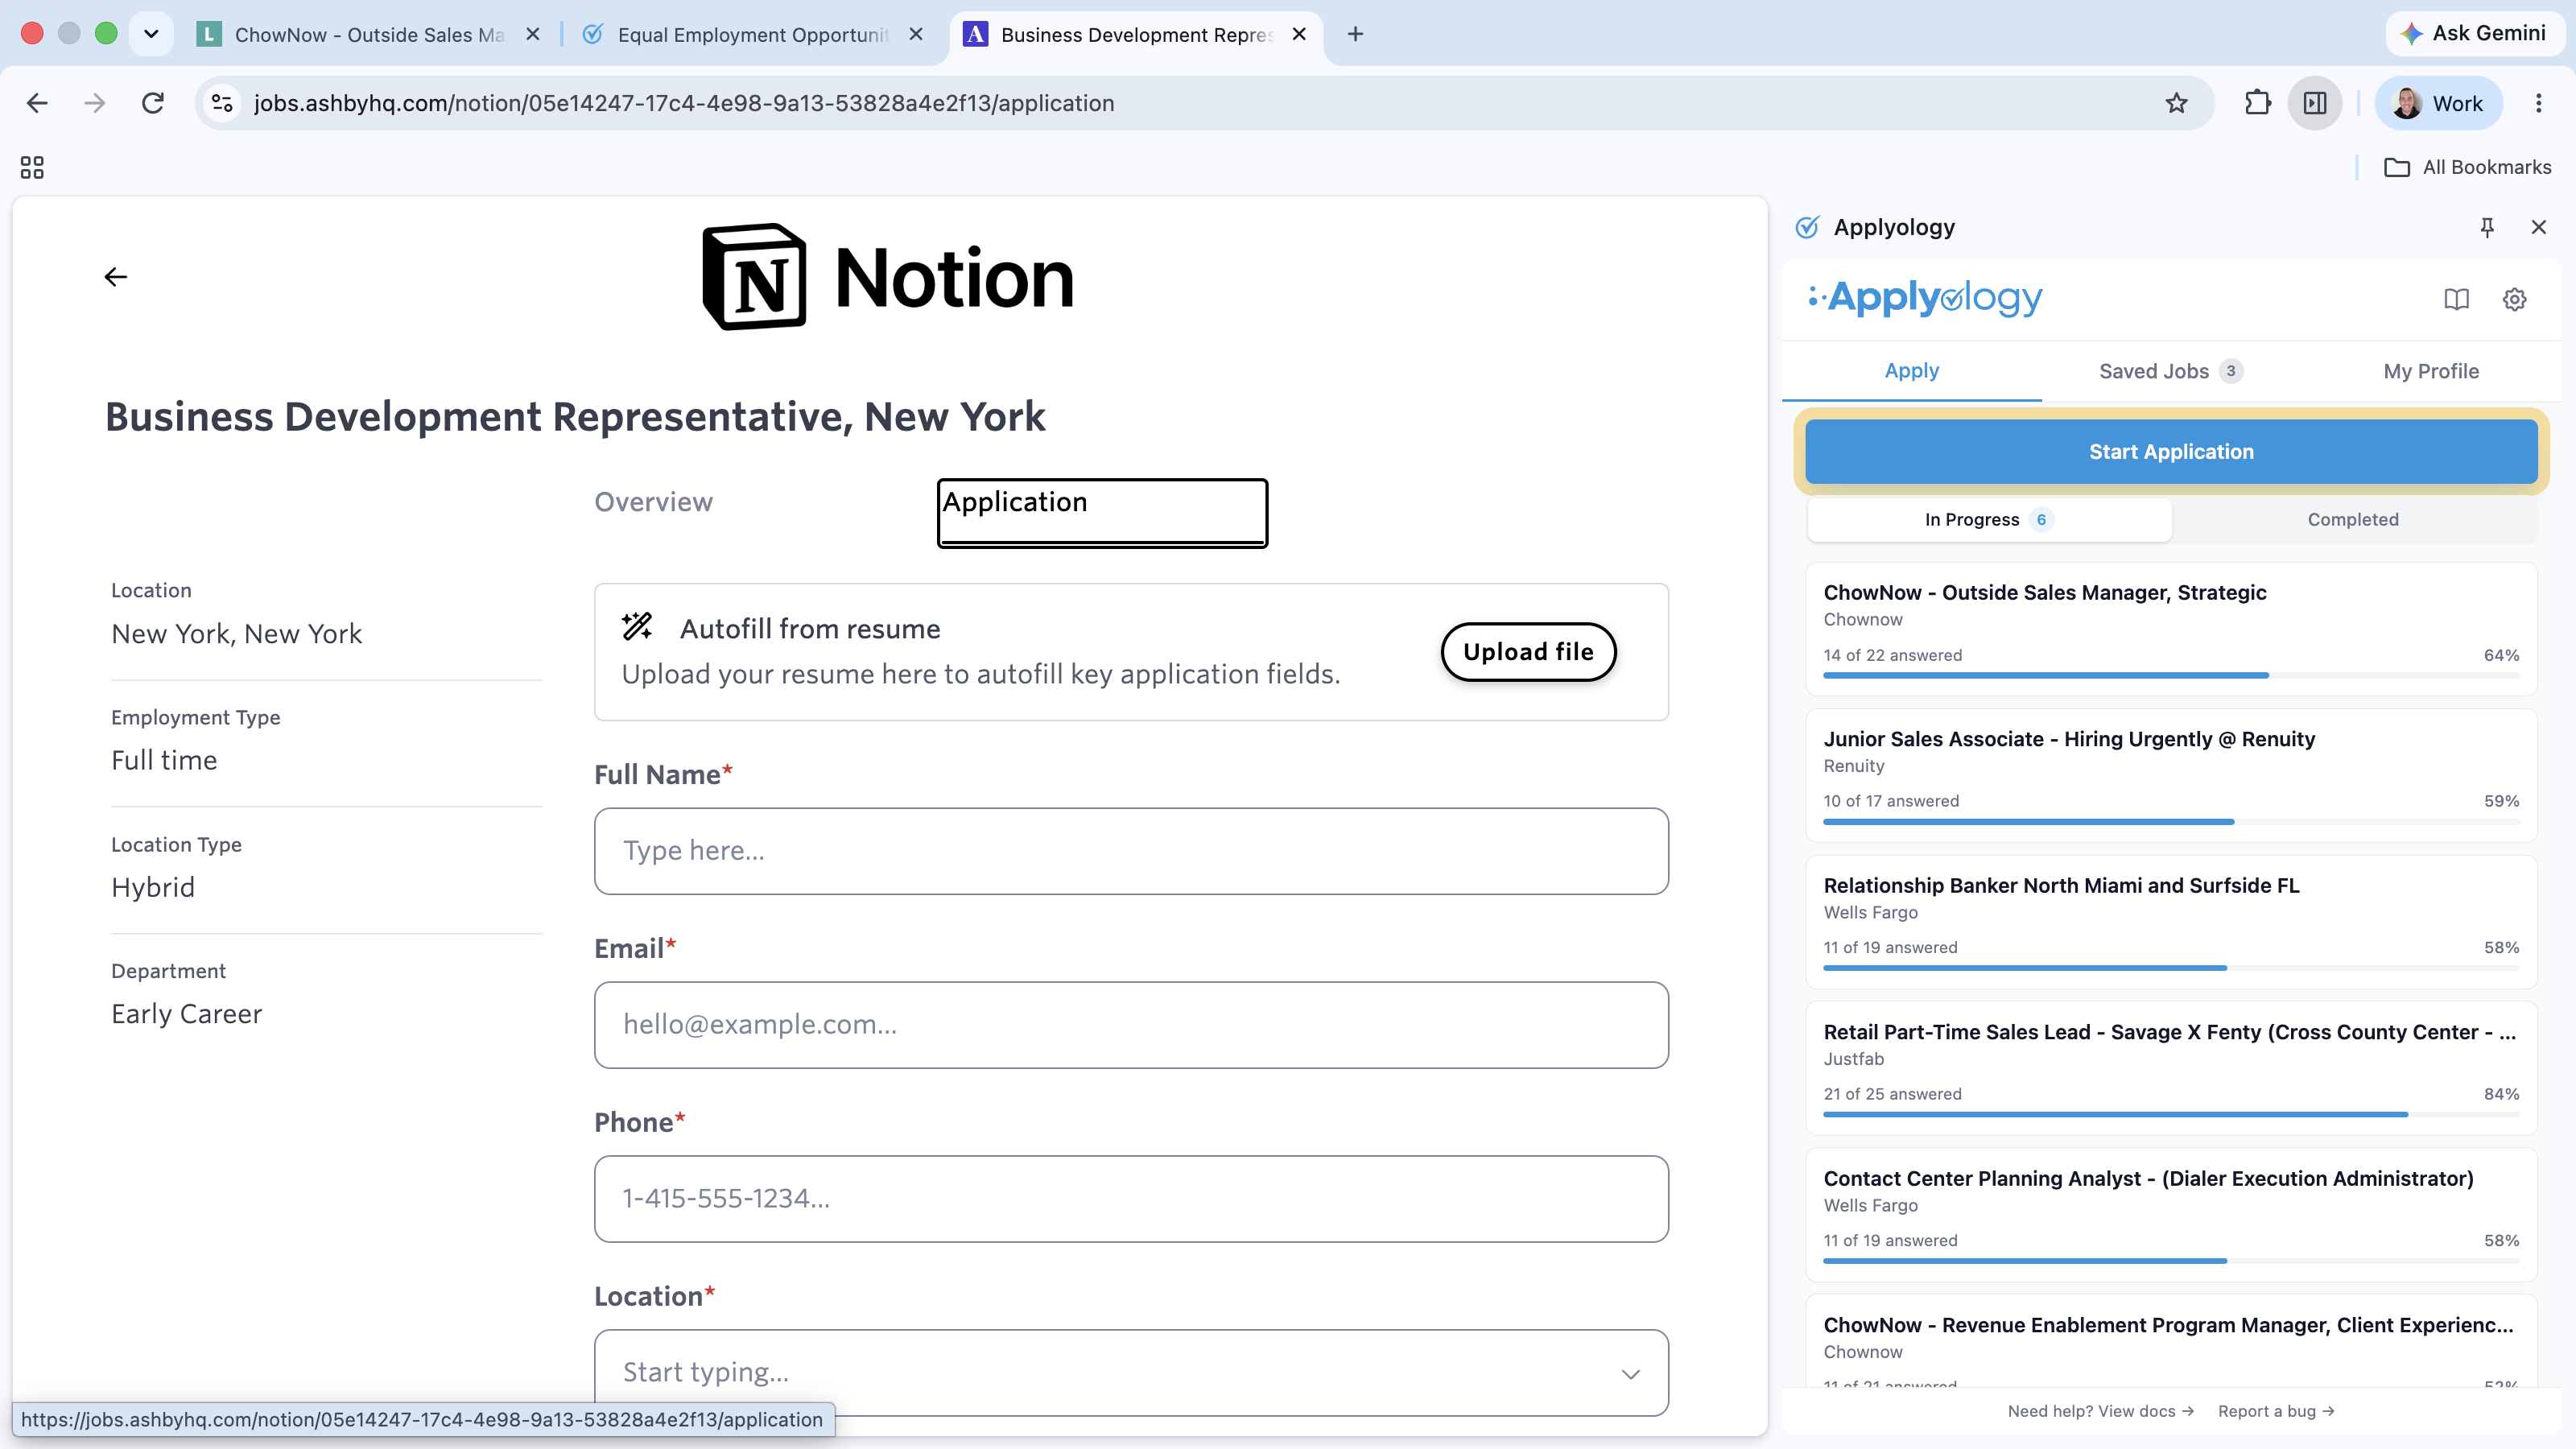This screenshot has height=1449, width=2576.
Task: Click the browser forward arrow
Action: click(95, 103)
